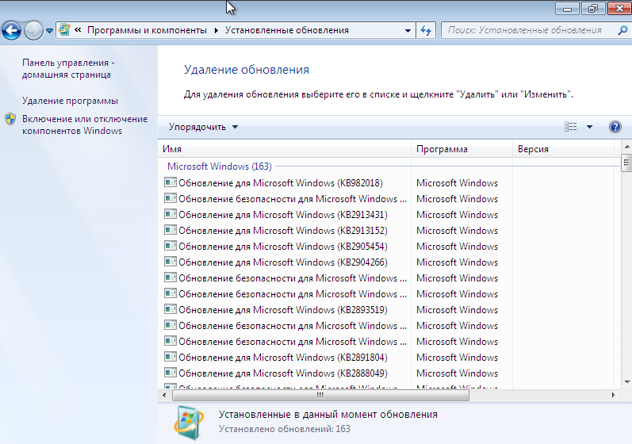Sort by the Программа column header
This screenshot has height=444, width=632.
462,149
